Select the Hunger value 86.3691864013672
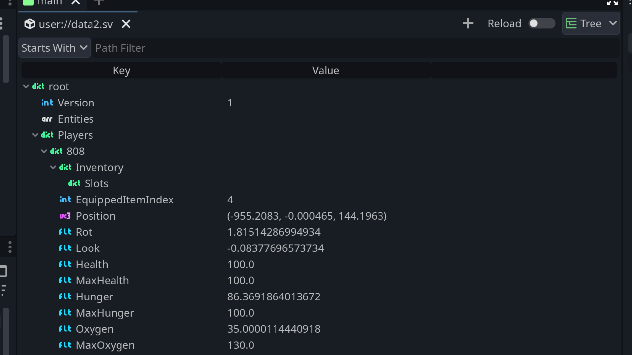Screen dimensions: 632x355 tap(274, 297)
